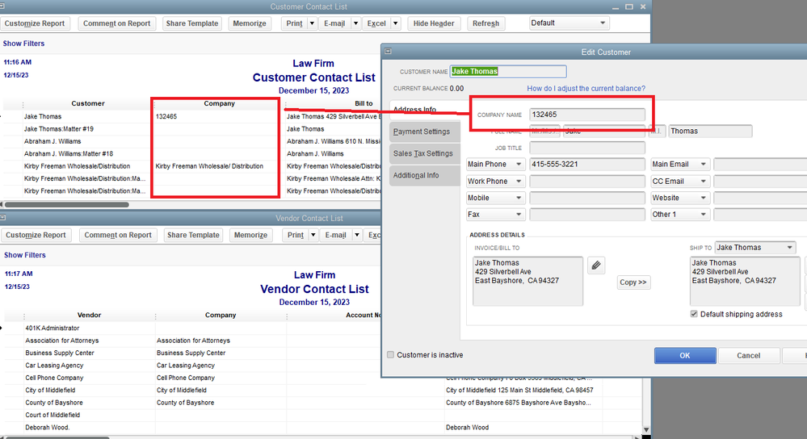807x439 pixels.
Task: Toggle Default shipping address checkbox
Action: pyautogui.click(x=694, y=314)
